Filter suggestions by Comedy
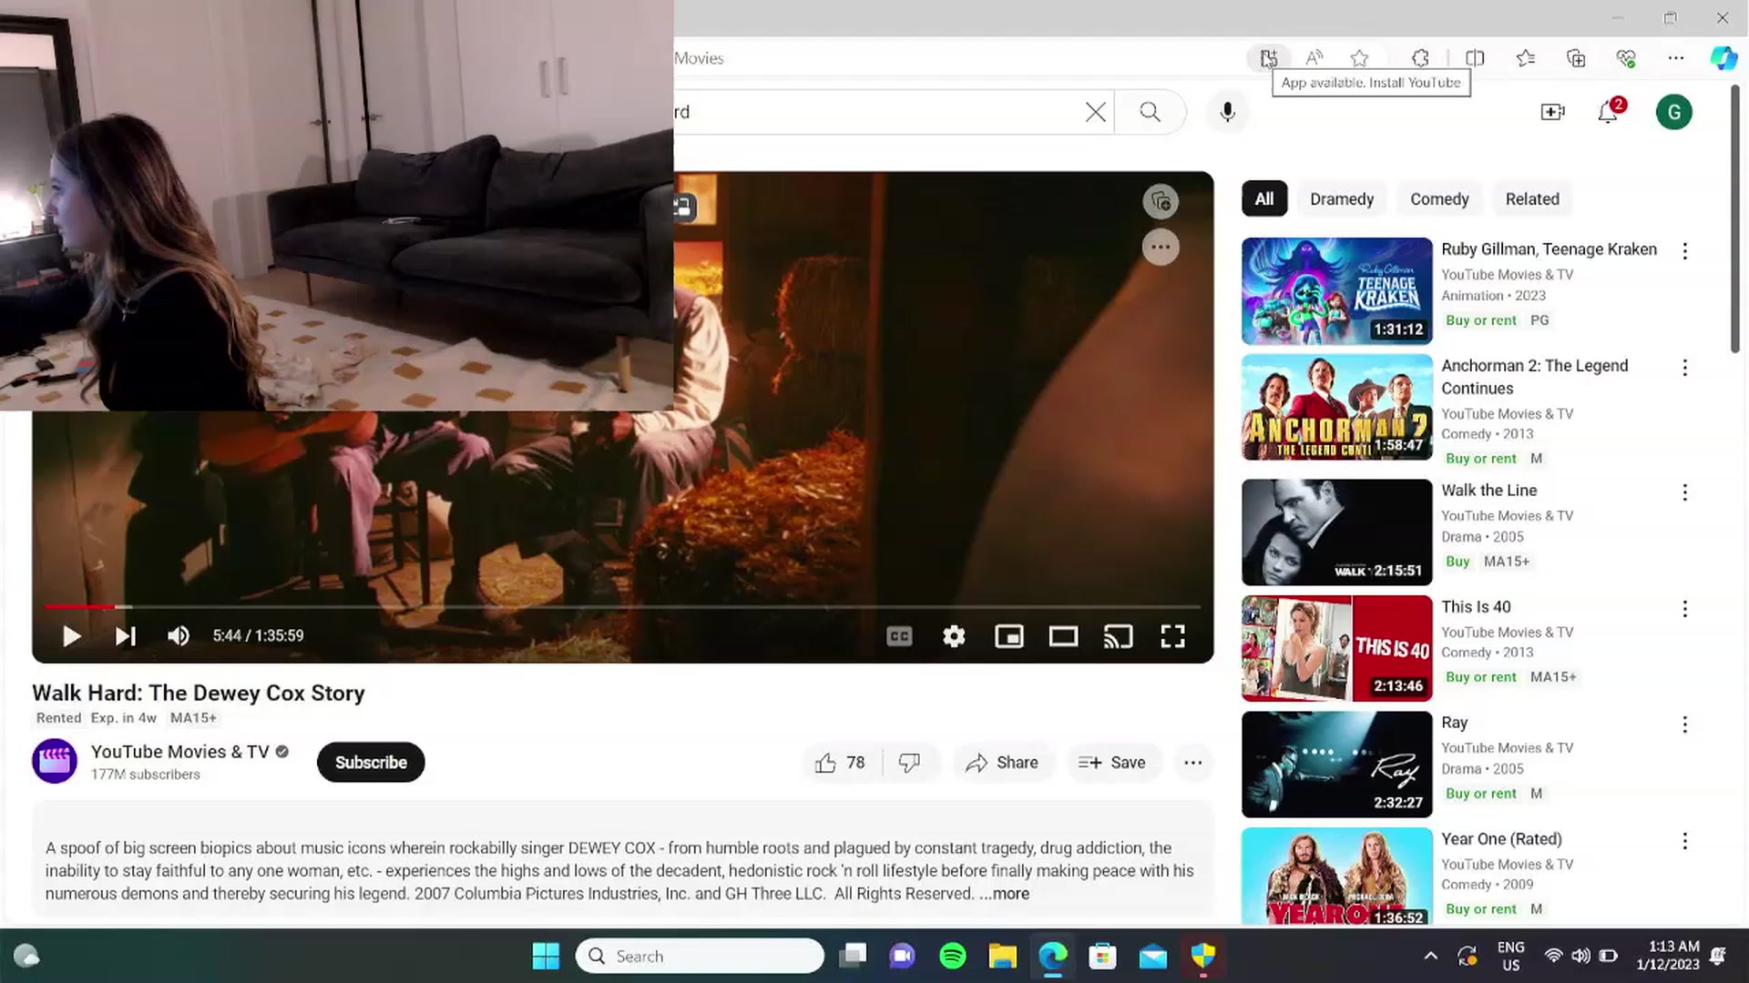1749x983 pixels. coord(1439,199)
